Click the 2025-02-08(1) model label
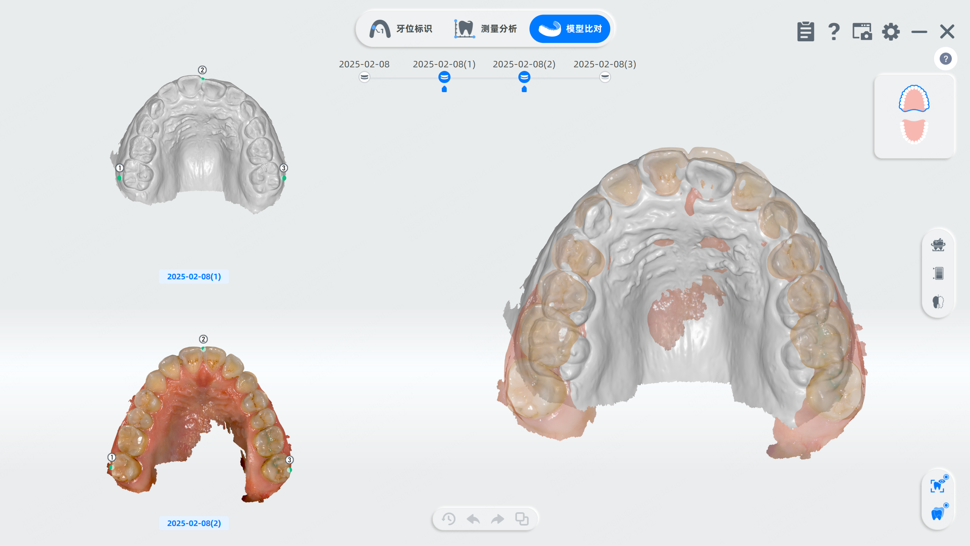 click(194, 276)
